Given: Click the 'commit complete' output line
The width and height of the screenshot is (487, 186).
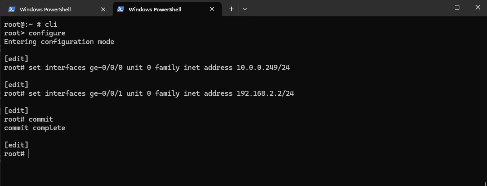Looking at the screenshot, I should pyautogui.click(x=34, y=128).
